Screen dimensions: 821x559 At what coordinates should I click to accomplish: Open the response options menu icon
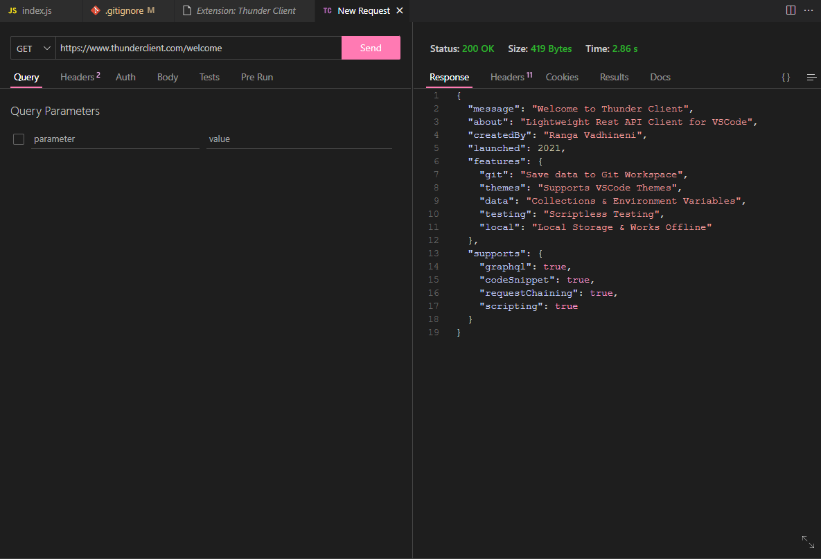coord(811,77)
